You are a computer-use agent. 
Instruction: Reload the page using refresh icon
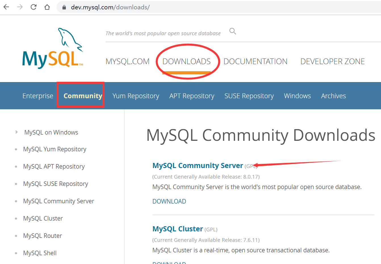click(33, 7)
